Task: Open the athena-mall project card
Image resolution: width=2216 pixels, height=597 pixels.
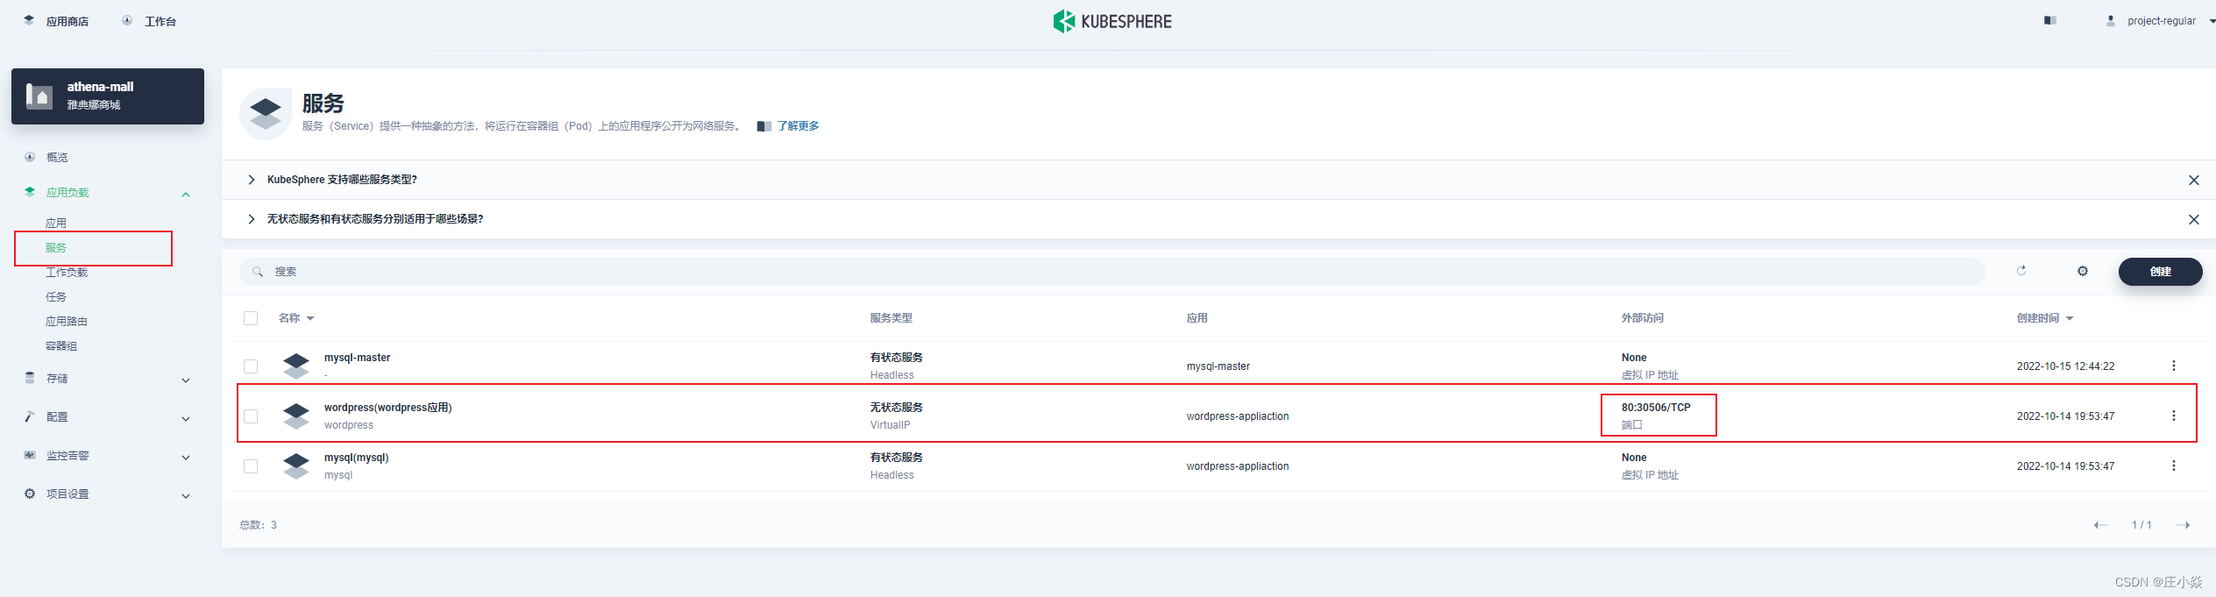Action: click(x=108, y=96)
